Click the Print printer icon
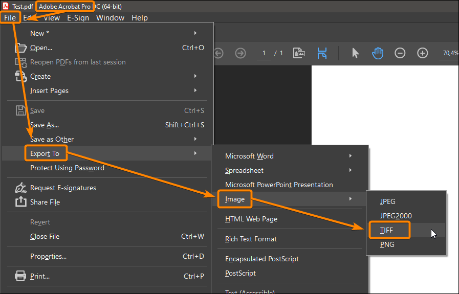459x294 pixels. pos(20,276)
